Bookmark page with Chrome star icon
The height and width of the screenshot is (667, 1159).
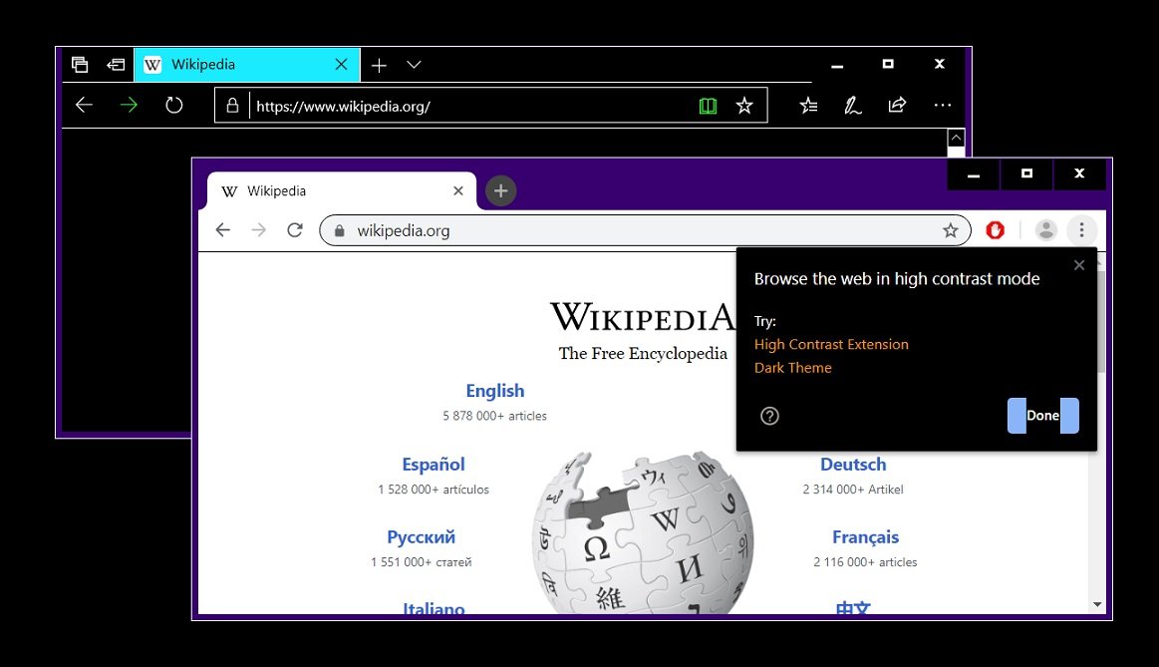pyautogui.click(x=951, y=230)
